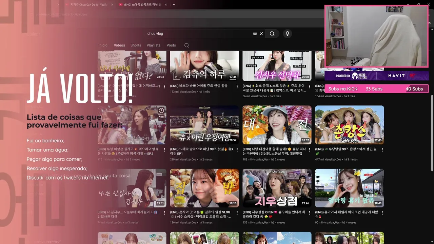This screenshot has height=244, width=434.
Task: Activate voice search microphone button
Action: pyautogui.click(x=288, y=34)
